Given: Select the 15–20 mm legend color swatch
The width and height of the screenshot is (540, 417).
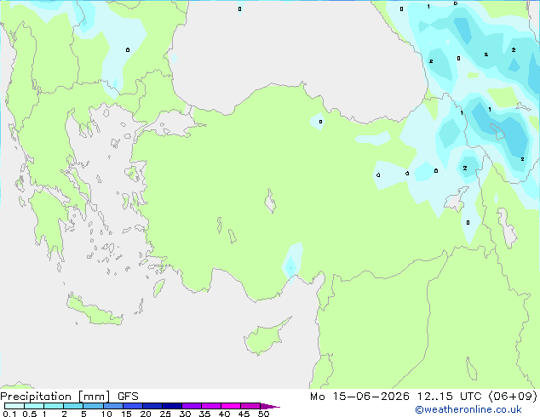Looking at the screenshot, I should pyautogui.click(x=133, y=406).
